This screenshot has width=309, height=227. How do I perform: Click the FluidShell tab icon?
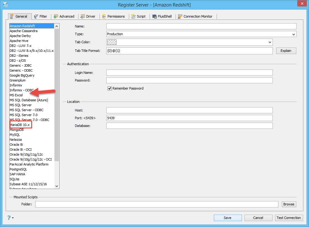pyautogui.click(x=154, y=17)
